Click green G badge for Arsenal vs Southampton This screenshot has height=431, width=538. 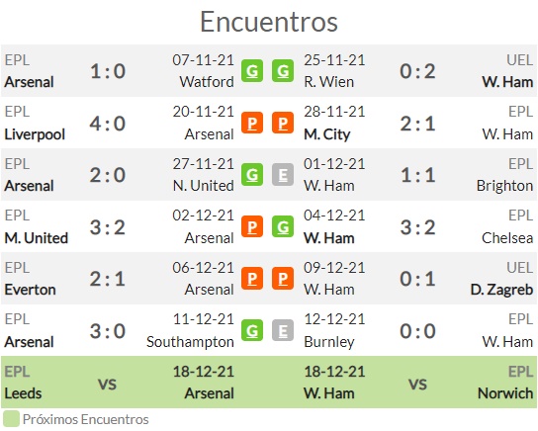tap(252, 330)
